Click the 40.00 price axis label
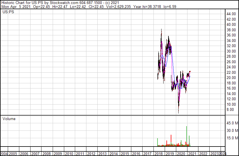Viewport: 239px width, 156px height. click(231, 25)
